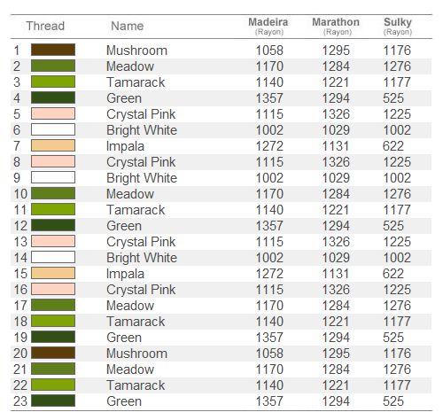Select the Meadow color swatch in row 2
This screenshot has height=420, width=443.
[53, 66]
